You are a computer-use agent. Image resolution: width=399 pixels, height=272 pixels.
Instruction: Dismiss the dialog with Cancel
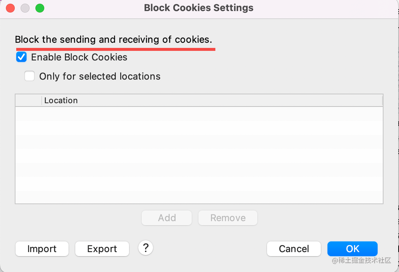pos(294,249)
